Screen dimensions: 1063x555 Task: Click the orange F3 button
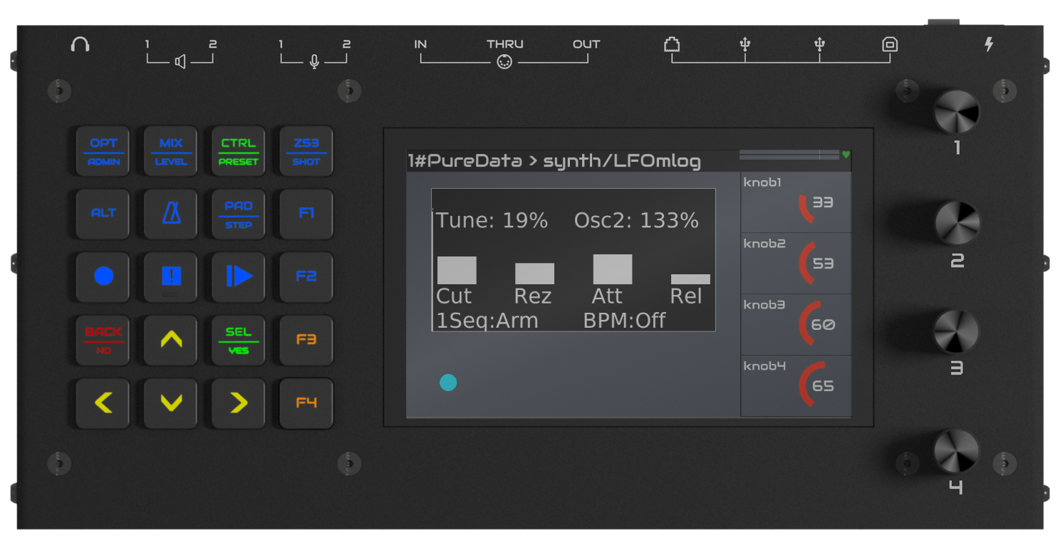tap(306, 340)
